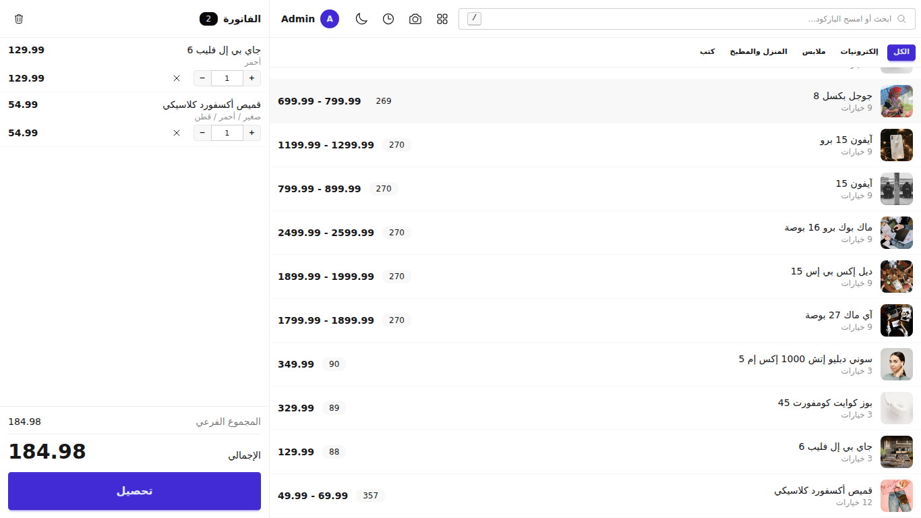
Task: Click price range 2499.99 - 2599.99
Action: click(x=326, y=233)
